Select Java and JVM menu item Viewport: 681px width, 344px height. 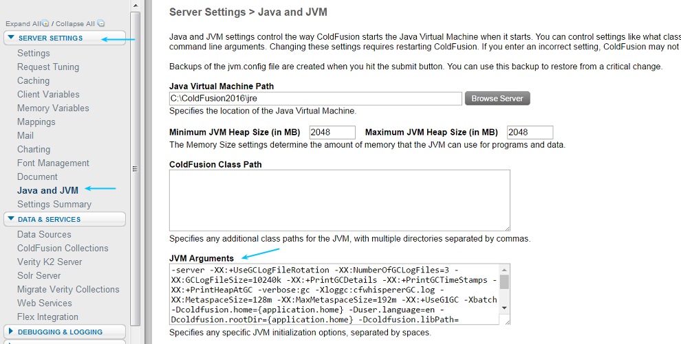pyautogui.click(x=47, y=191)
